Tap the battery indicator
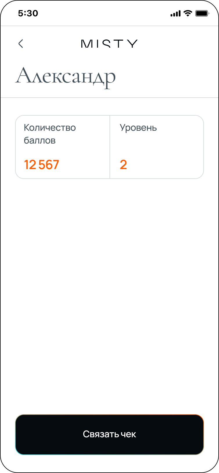 pos(202,13)
